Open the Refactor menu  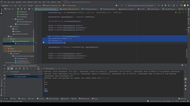tap(30, 2)
